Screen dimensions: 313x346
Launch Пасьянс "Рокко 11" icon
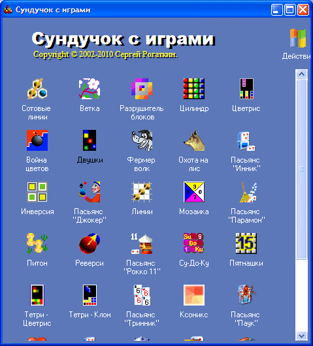142,244
